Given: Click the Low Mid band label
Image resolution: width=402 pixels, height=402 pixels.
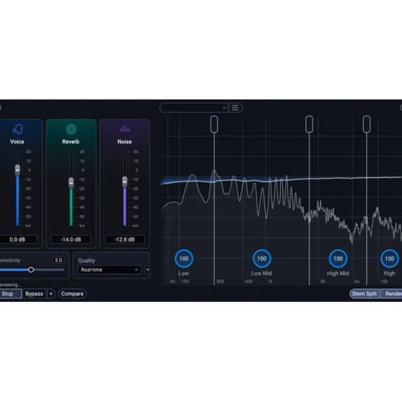Looking at the screenshot, I should [x=262, y=273].
